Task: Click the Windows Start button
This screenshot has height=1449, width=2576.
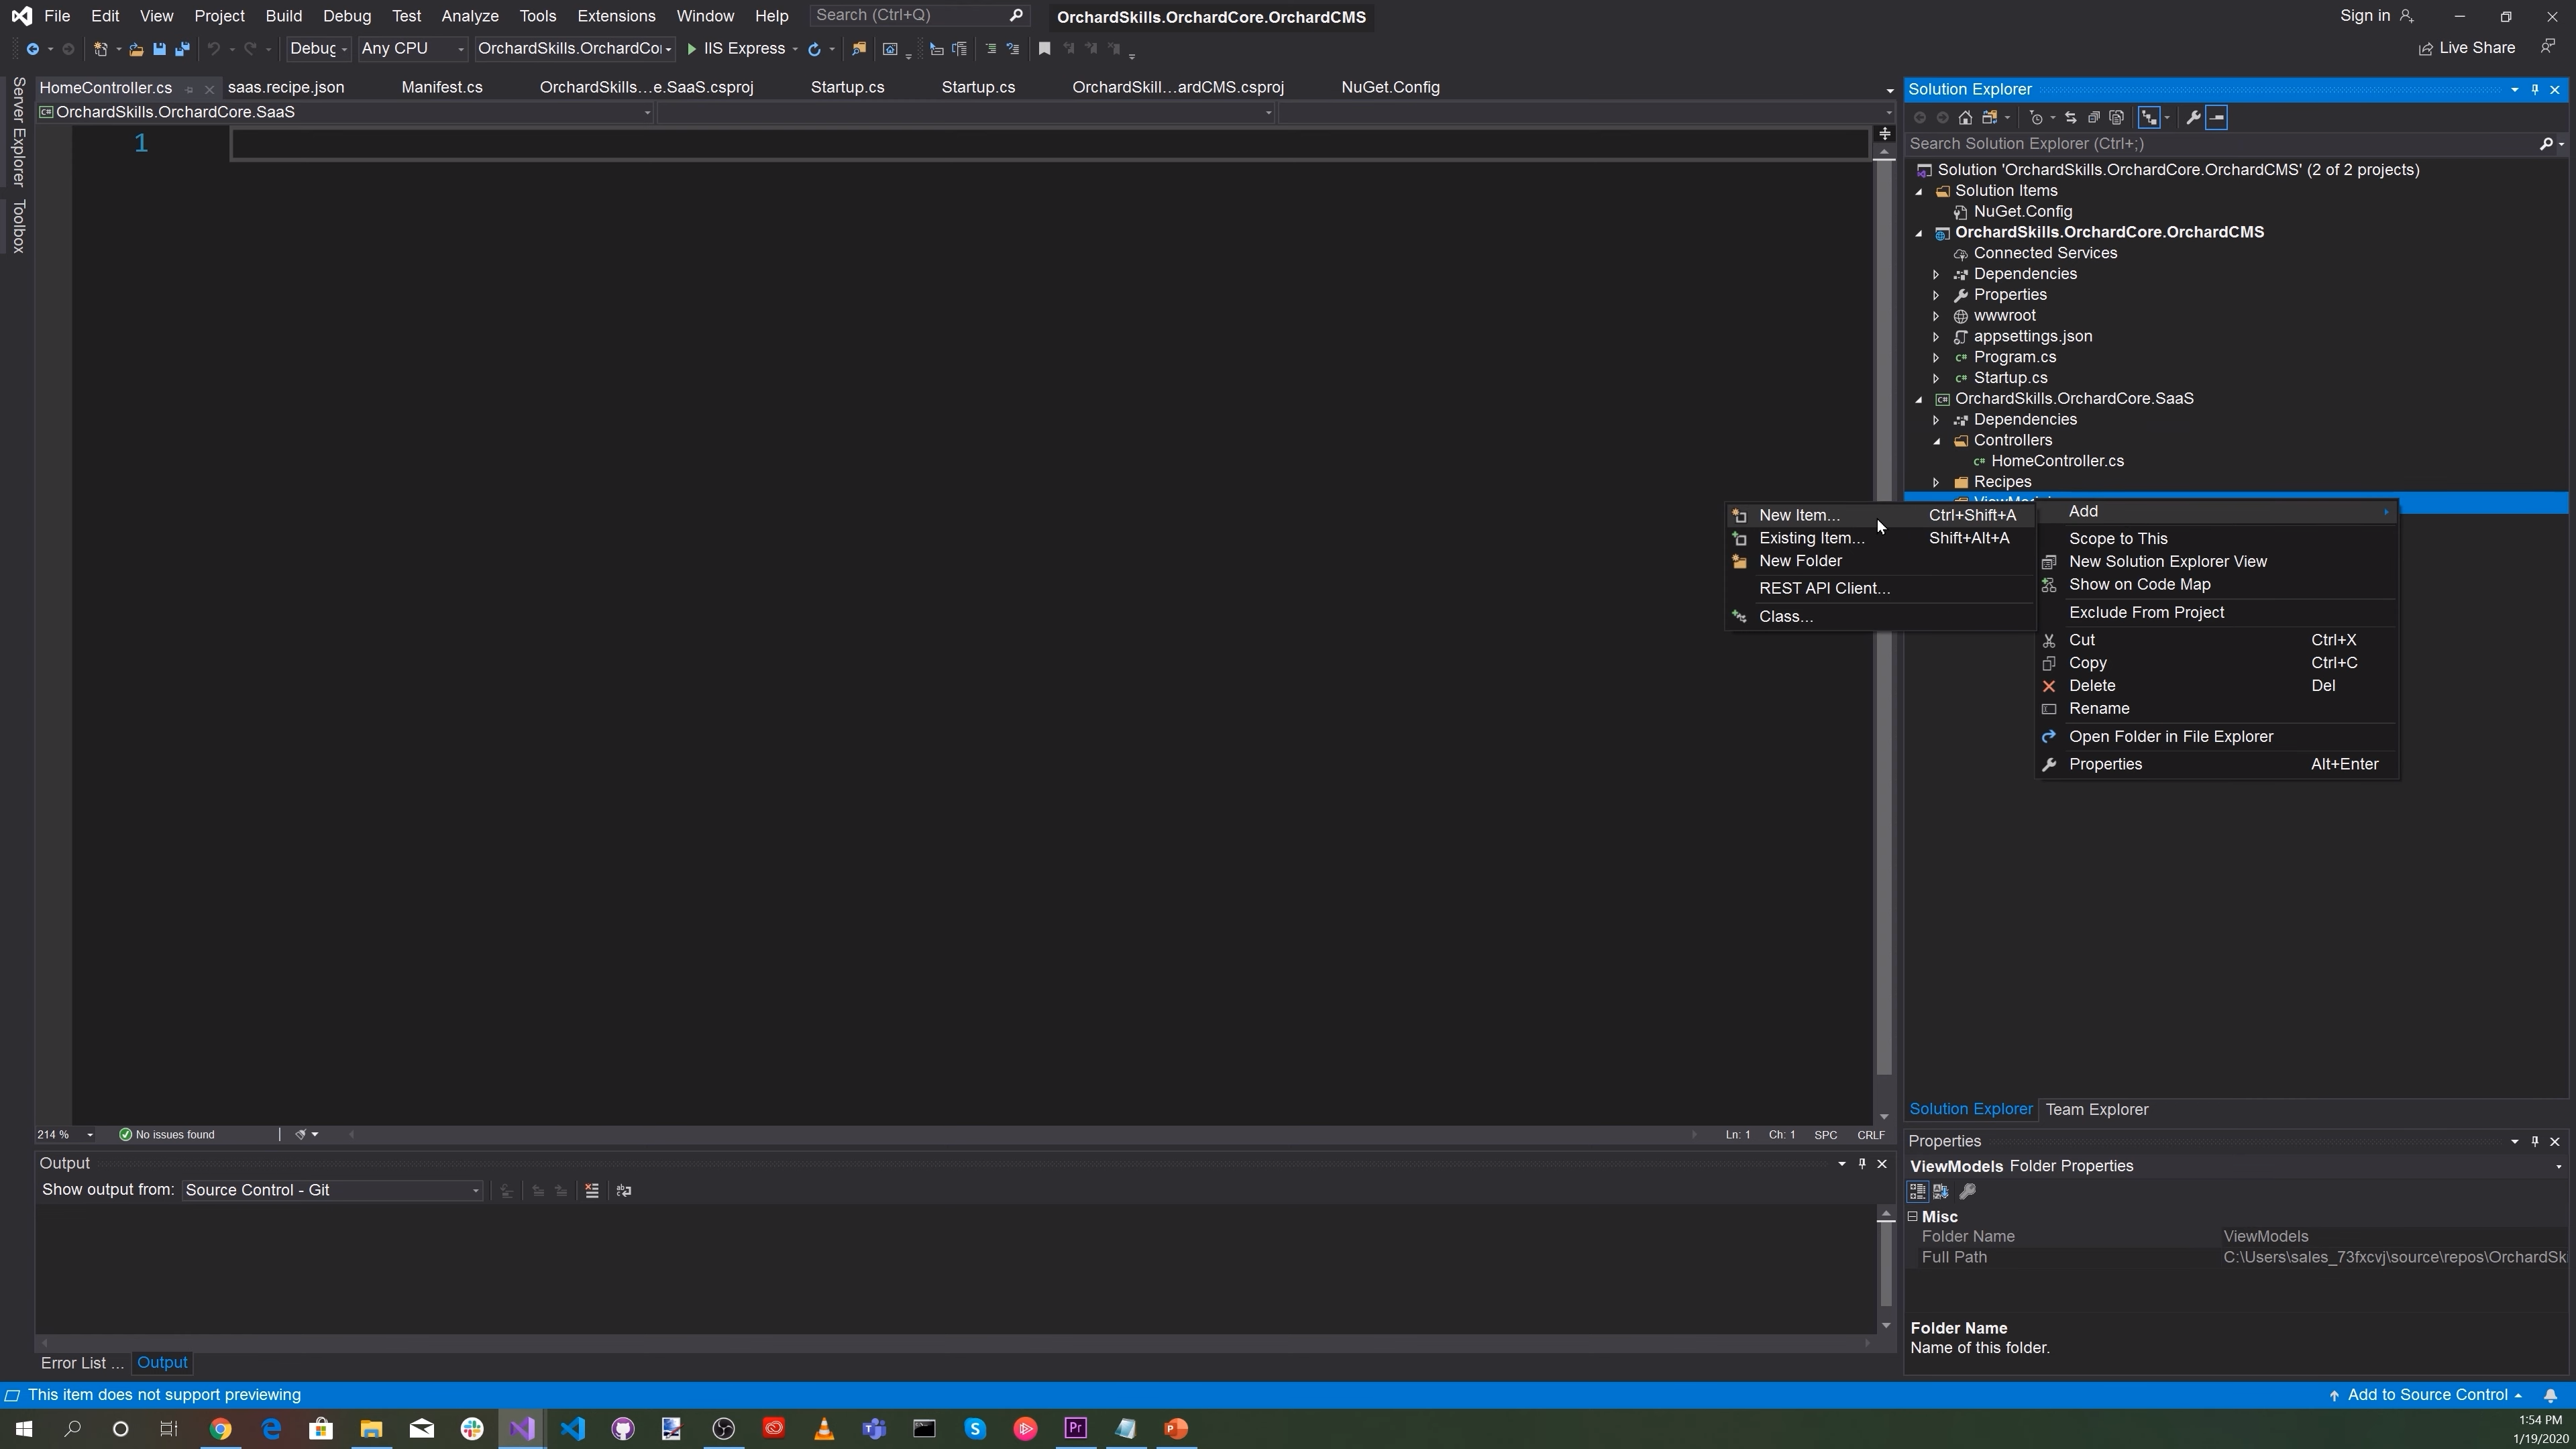Action: tap(24, 1430)
